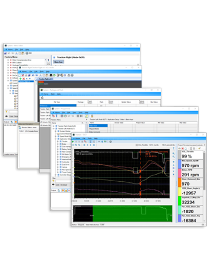This screenshot has width=210, height=271.
Task: Open the Flash menu in Package and Flash window
Action: point(53,94)
